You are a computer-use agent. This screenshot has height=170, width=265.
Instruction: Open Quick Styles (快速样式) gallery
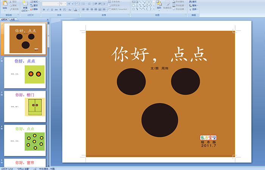(x=167, y=5)
